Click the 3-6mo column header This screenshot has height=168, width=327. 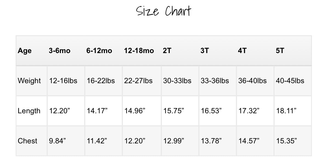pyautogui.click(x=60, y=51)
